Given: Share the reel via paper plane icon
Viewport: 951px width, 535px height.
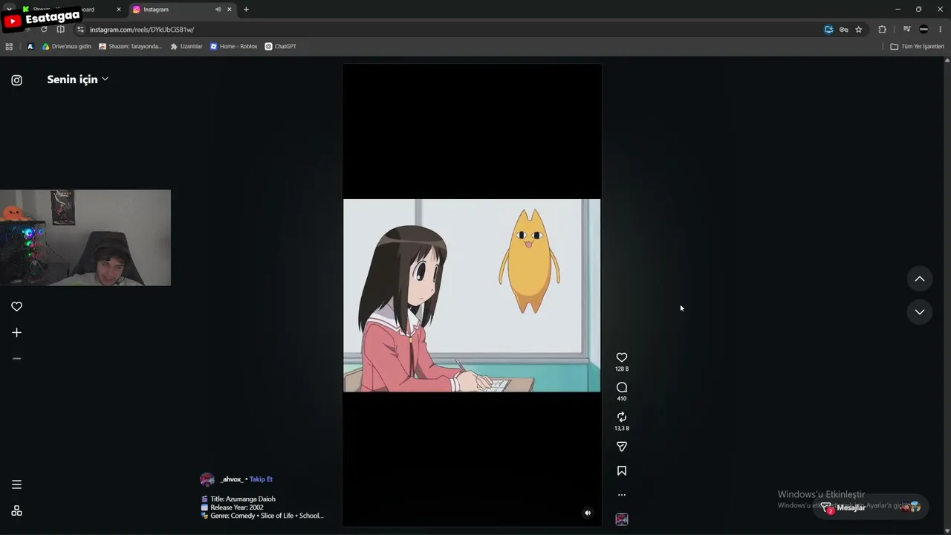Looking at the screenshot, I should [x=622, y=447].
